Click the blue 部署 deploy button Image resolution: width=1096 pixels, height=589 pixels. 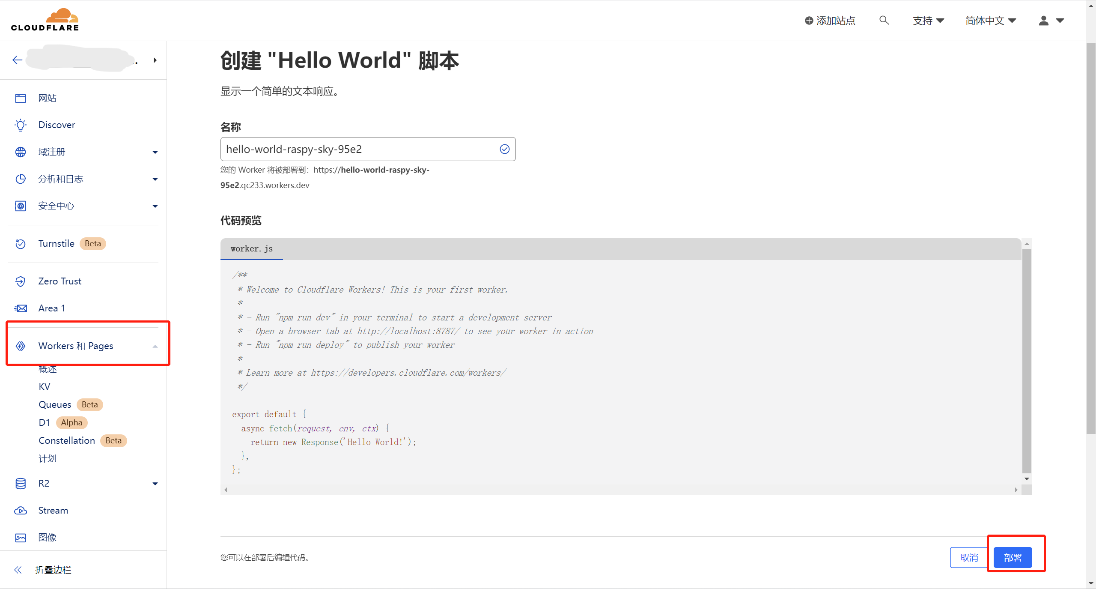tap(1013, 557)
